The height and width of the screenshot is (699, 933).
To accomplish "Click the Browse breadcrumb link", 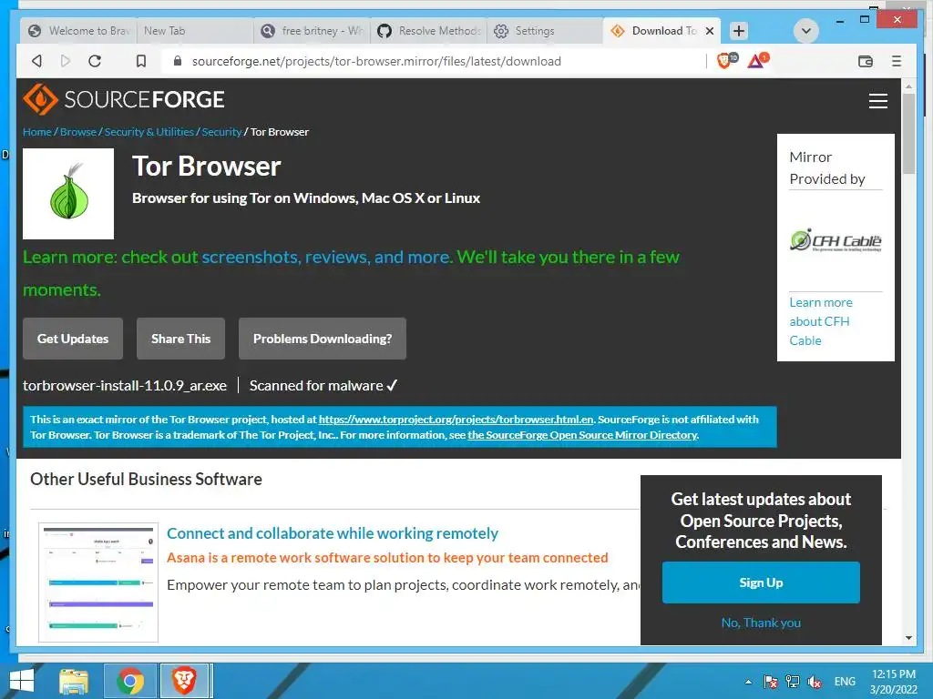I will click(x=78, y=131).
